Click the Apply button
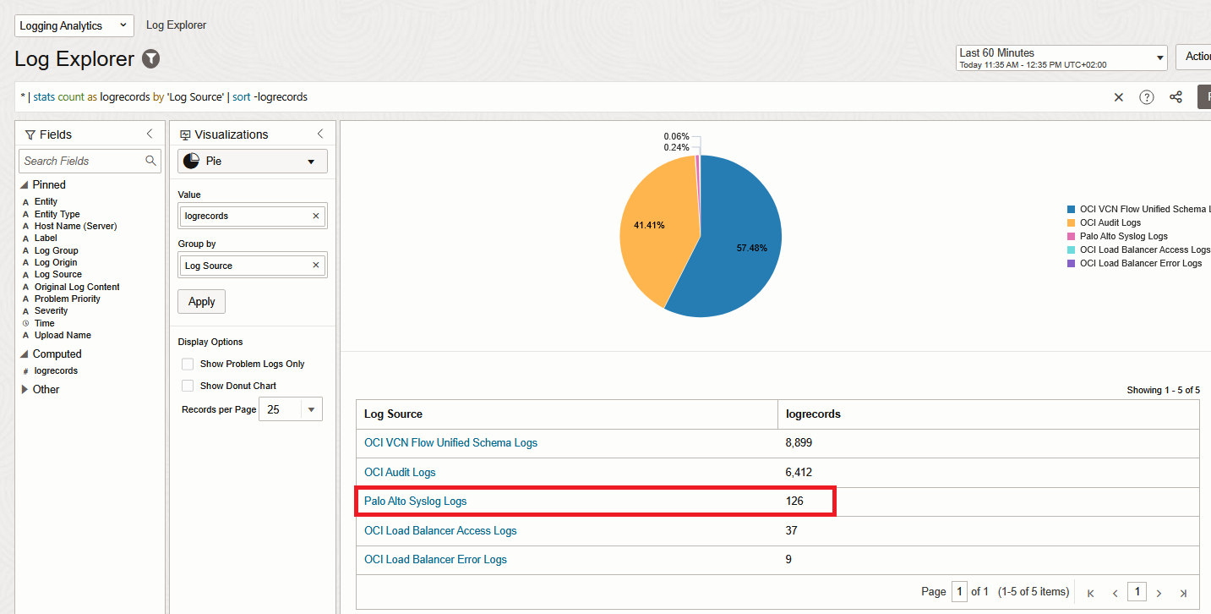The image size is (1211, 614). [201, 301]
